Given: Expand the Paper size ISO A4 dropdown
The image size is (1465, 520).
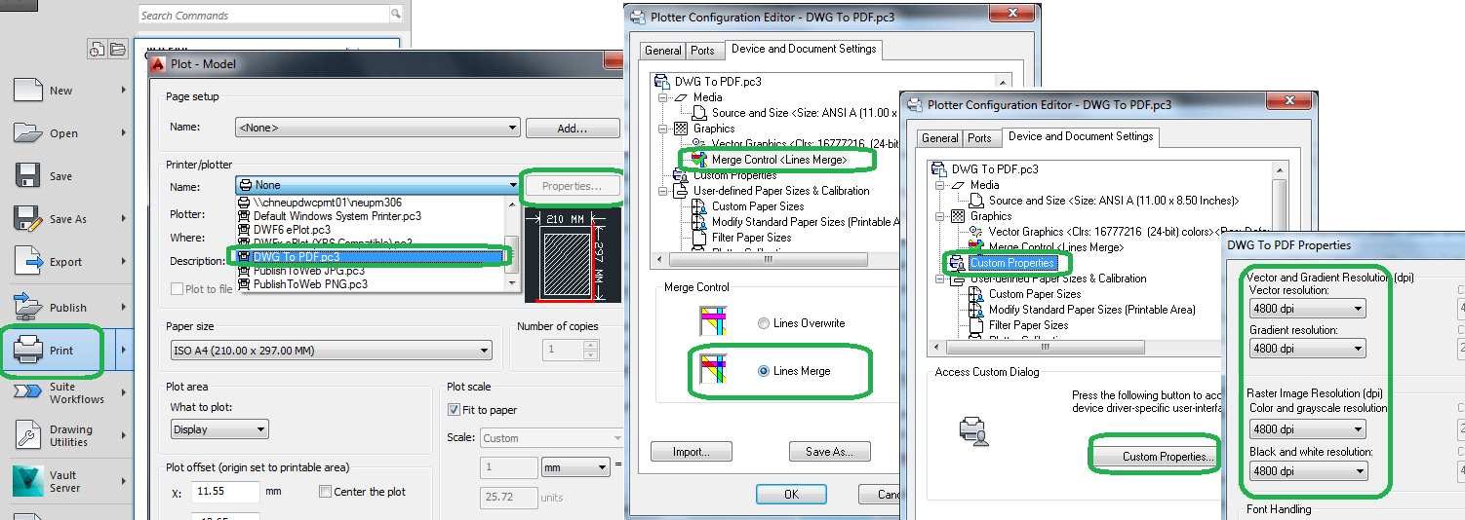Looking at the screenshot, I should [332, 352].
